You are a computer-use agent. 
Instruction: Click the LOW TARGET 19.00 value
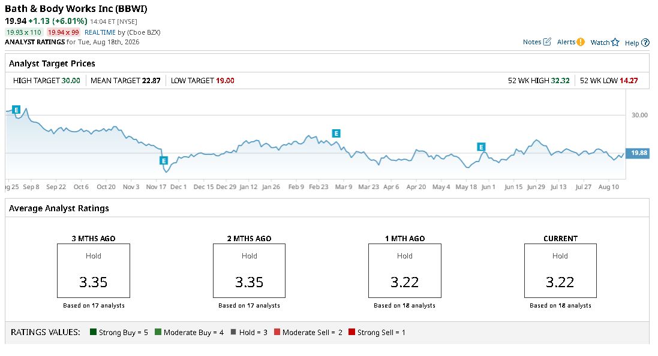pos(225,80)
